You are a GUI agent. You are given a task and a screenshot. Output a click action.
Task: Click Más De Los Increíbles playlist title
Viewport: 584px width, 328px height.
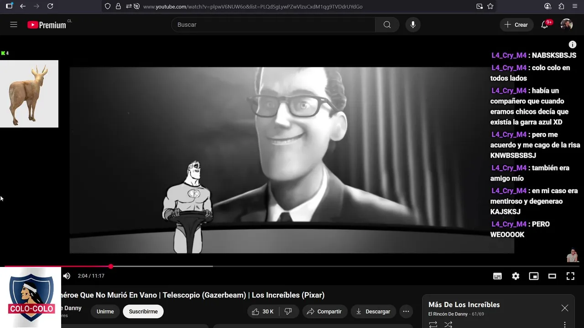[464, 305]
